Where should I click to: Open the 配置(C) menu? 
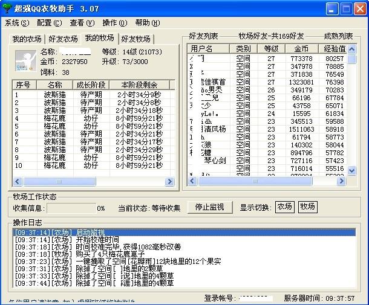tap(50, 23)
